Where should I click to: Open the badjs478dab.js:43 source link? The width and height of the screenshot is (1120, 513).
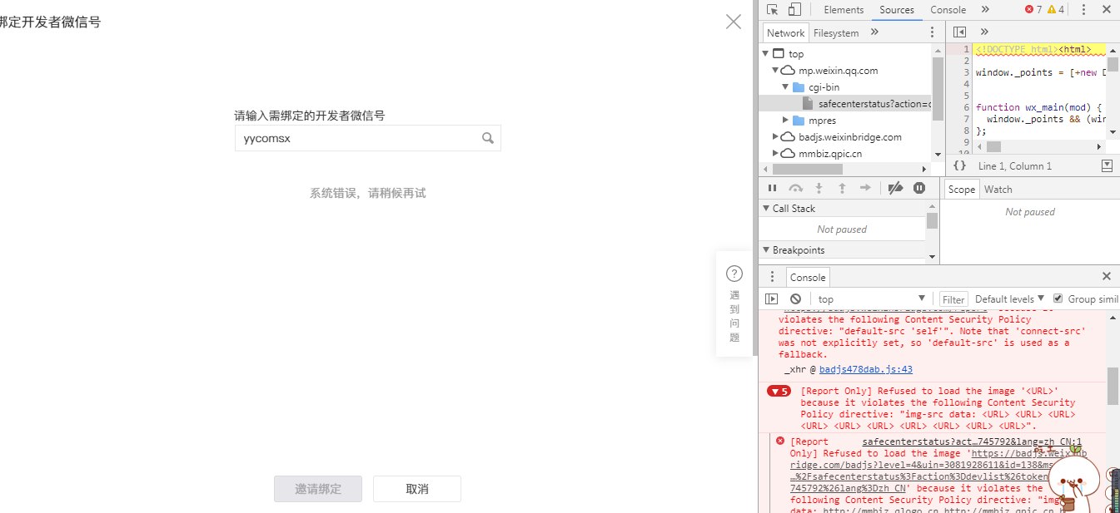(866, 369)
